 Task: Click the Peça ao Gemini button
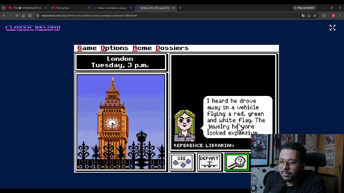point(304,8)
